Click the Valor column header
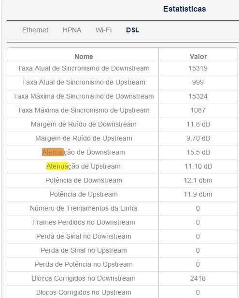The width and height of the screenshot is (239, 298). point(198,57)
